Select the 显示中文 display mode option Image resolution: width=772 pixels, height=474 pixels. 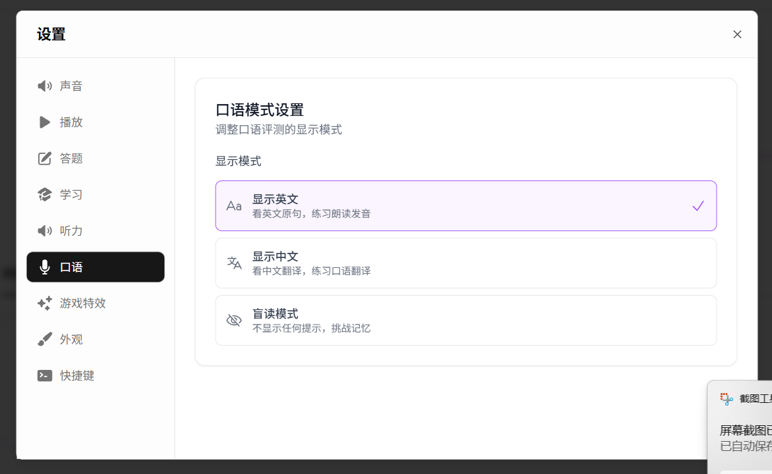point(465,263)
